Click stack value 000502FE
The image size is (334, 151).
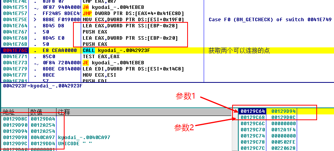pos(284,142)
